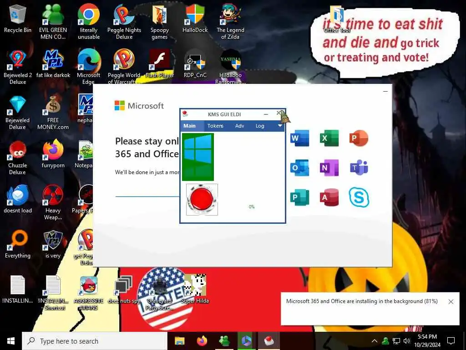Click the Publisher icon in Office installer
Image resolution: width=466 pixels, height=350 pixels.
click(299, 197)
